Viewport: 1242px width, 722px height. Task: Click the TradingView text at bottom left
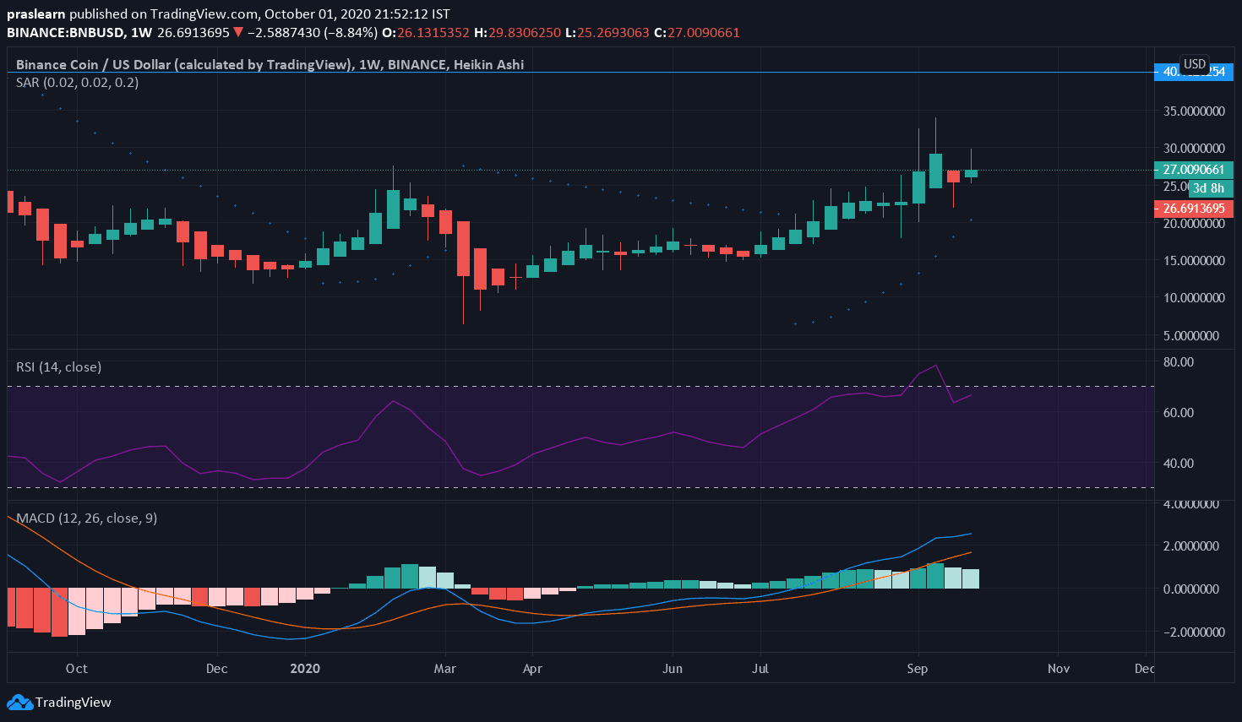pos(74,702)
